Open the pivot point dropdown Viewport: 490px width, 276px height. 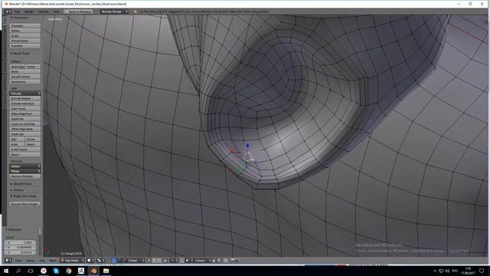click(x=100, y=261)
